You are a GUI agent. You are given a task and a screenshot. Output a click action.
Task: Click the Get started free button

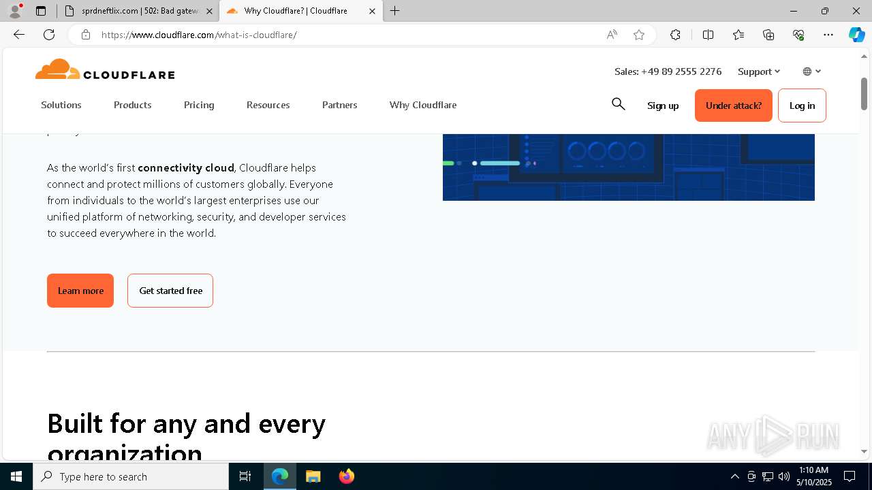pos(170,291)
